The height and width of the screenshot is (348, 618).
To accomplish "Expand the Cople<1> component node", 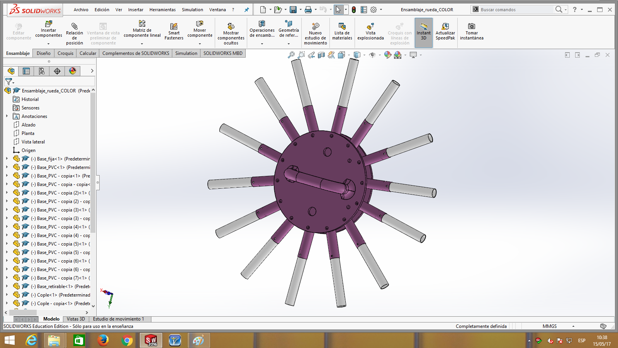I will click(7, 295).
